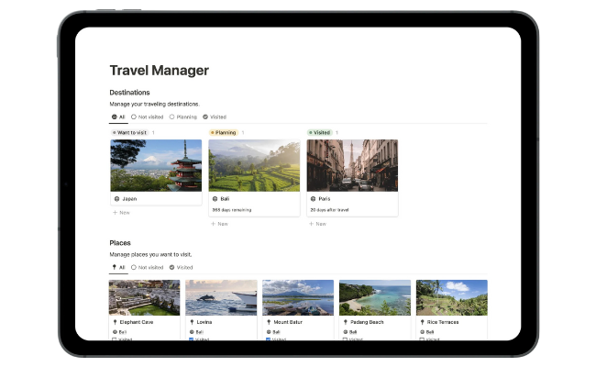Viewport: 596px width, 367px height.
Task: Click the Padang Beach title
Action: [x=367, y=322]
